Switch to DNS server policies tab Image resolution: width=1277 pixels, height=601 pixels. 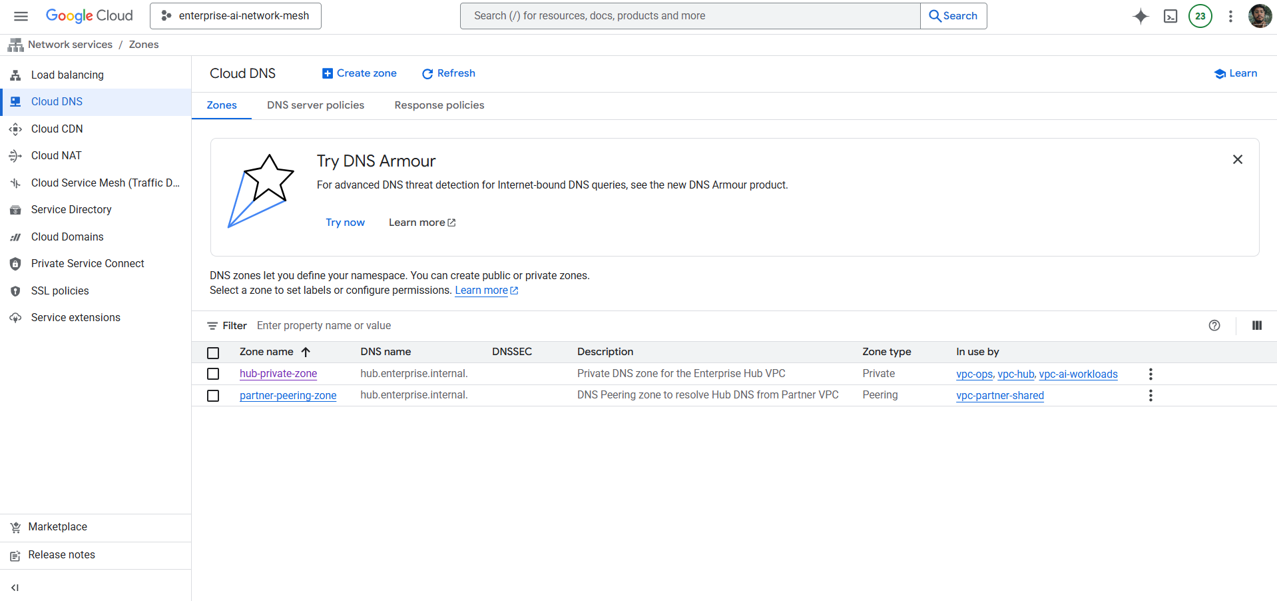[x=316, y=105]
